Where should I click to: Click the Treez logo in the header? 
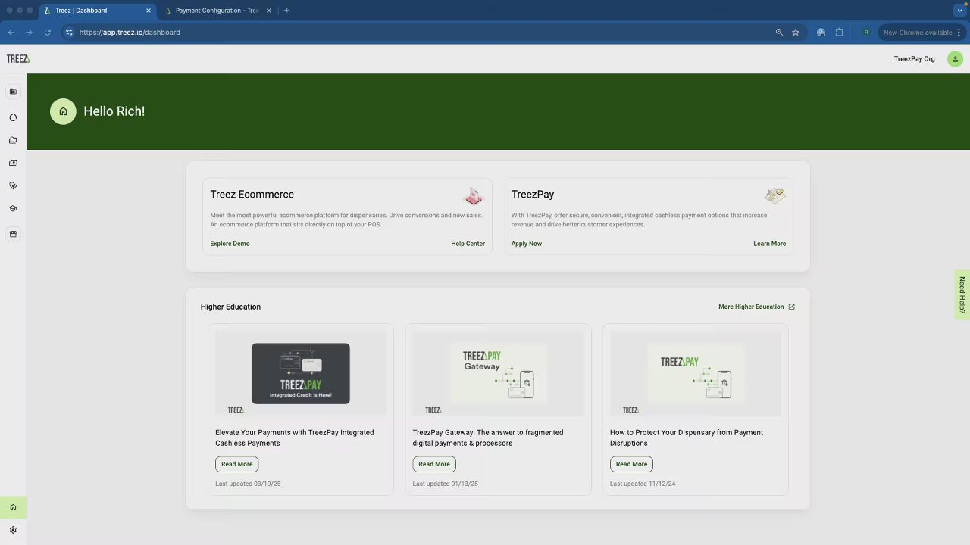point(18,59)
